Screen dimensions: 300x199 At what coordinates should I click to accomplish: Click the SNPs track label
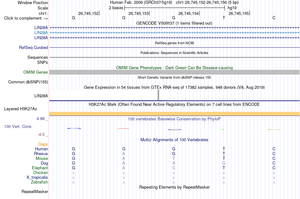pos(43,62)
